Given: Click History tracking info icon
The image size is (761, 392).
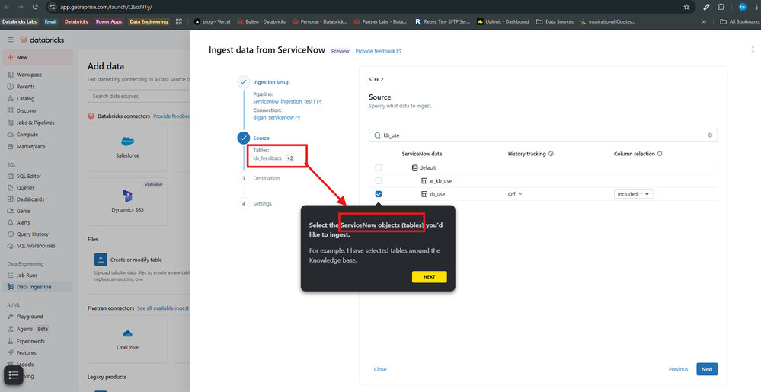Looking at the screenshot, I should [x=551, y=154].
